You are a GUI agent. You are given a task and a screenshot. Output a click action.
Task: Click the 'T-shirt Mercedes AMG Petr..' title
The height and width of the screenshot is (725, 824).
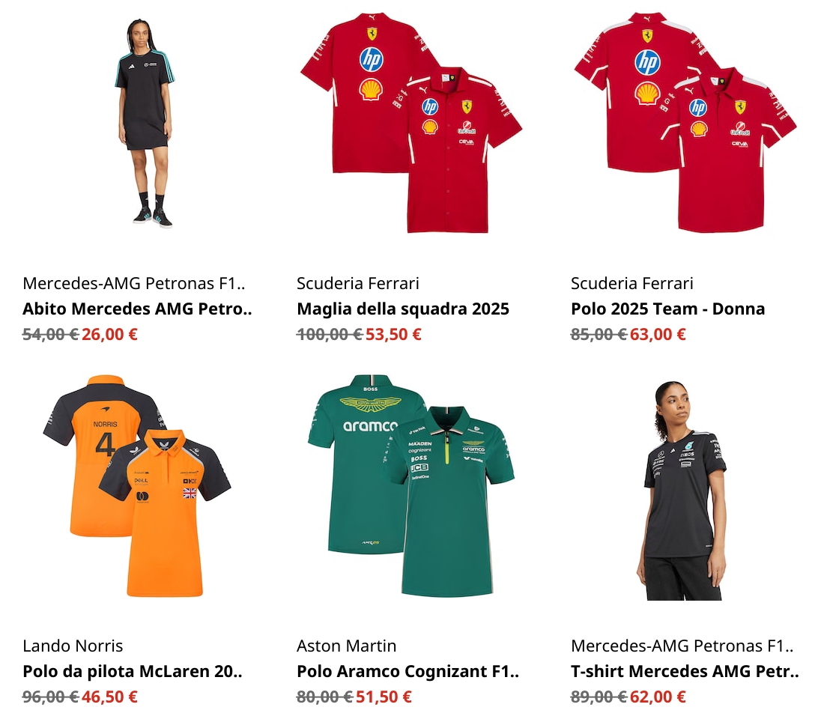pyautogui.click(x=685, y=671)
